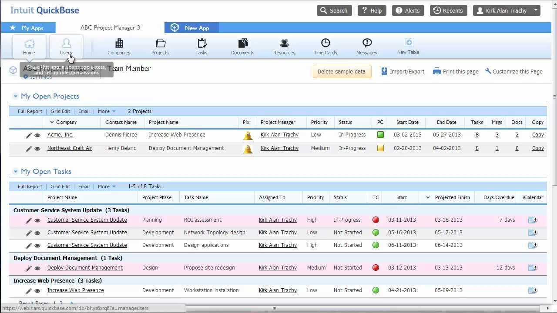This screenshot has width=557, height=313.
Task: Open the Time Cards table icon
Action: [x=325, y=47]
